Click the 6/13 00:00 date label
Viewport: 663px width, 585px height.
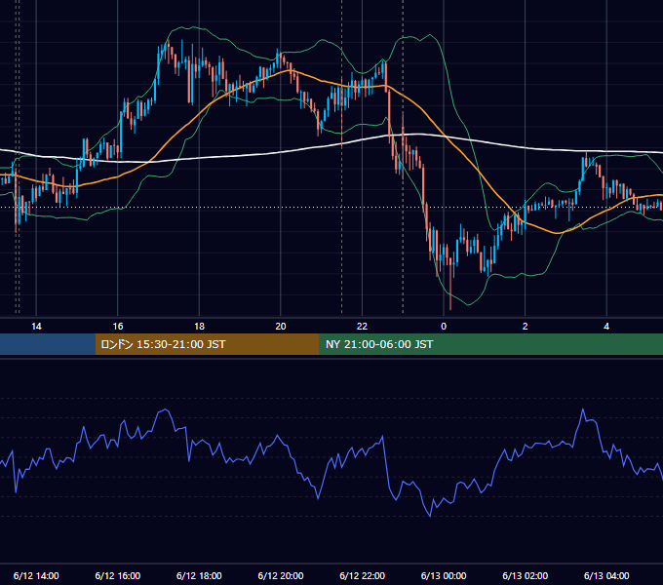444,575
